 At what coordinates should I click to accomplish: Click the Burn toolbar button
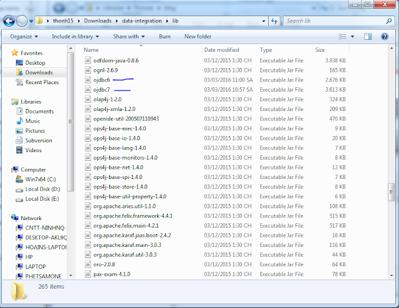(165, 37)
